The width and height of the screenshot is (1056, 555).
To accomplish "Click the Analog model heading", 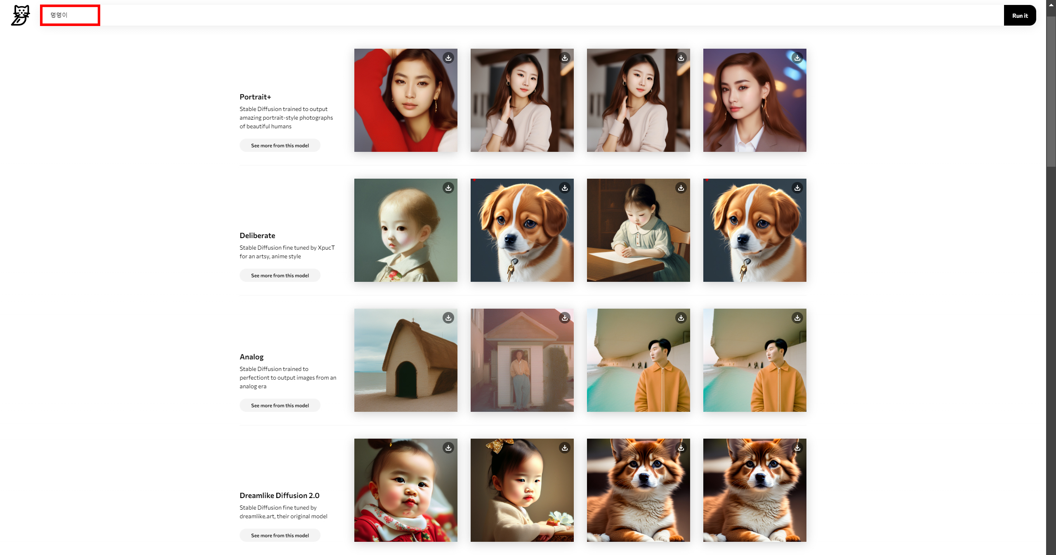I will click(252, 357).
